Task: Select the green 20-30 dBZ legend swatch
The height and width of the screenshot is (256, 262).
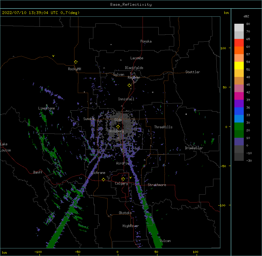Action: click(x=239, y=126)
